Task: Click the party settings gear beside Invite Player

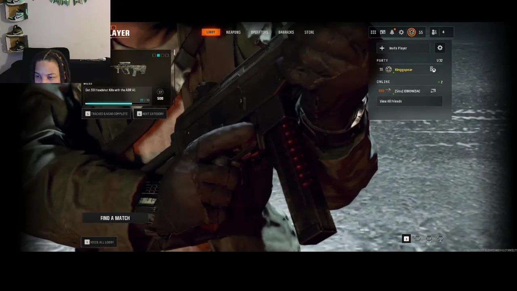Action: (440, 48)
